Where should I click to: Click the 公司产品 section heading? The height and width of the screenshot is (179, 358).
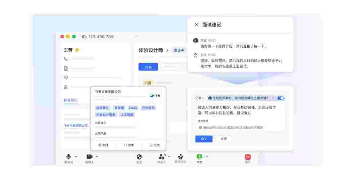pos(100,133)
